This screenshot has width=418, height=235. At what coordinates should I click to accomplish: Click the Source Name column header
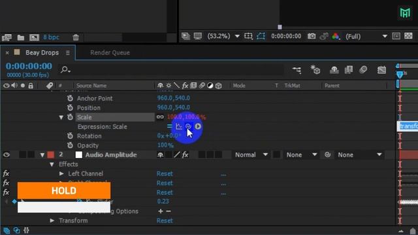(91, 86)
